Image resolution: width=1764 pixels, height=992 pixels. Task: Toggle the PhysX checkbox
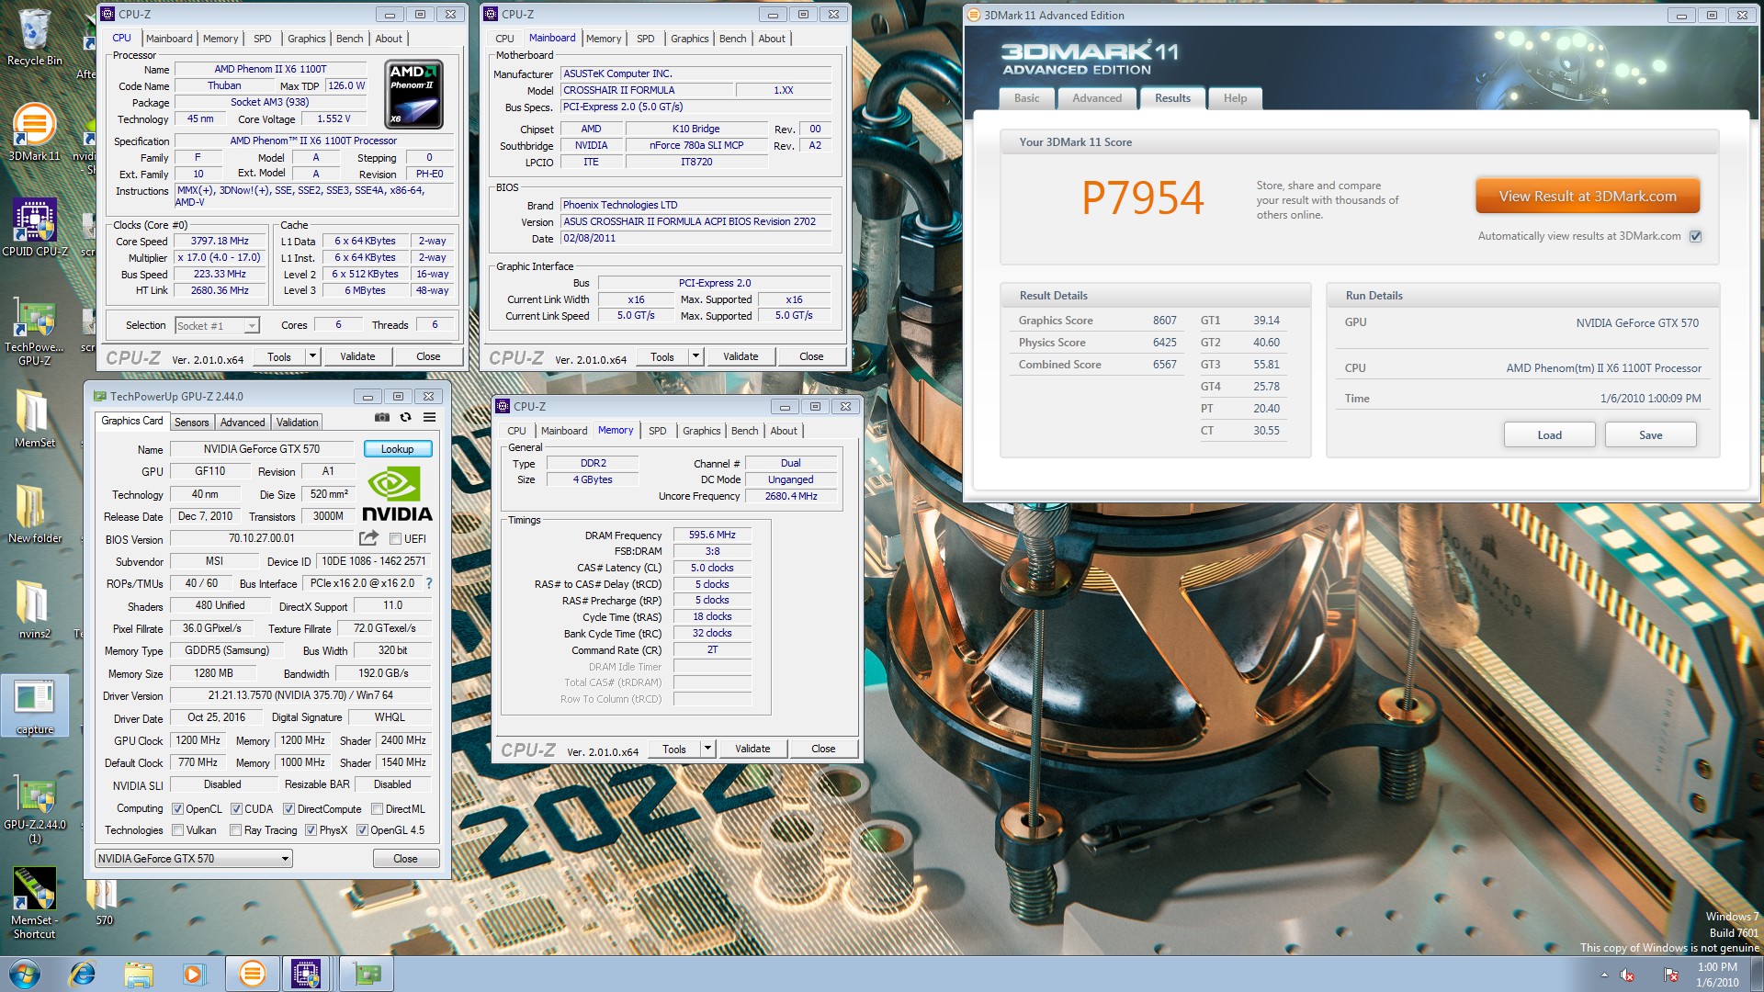311,830
